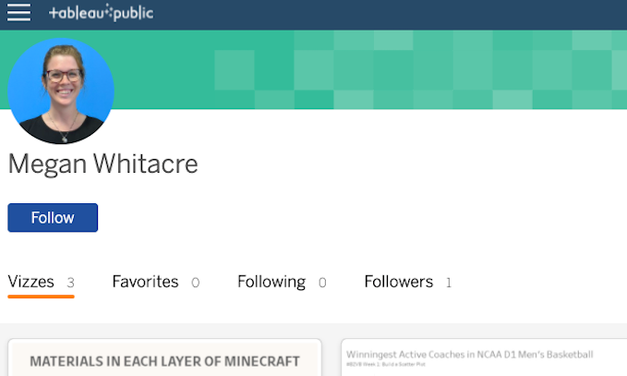Open Materials in Each Layer of Minecraft viz

164,361
